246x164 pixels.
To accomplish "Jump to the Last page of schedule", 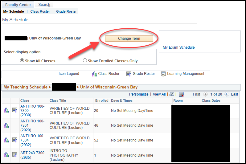I will [x=234, y=94].
